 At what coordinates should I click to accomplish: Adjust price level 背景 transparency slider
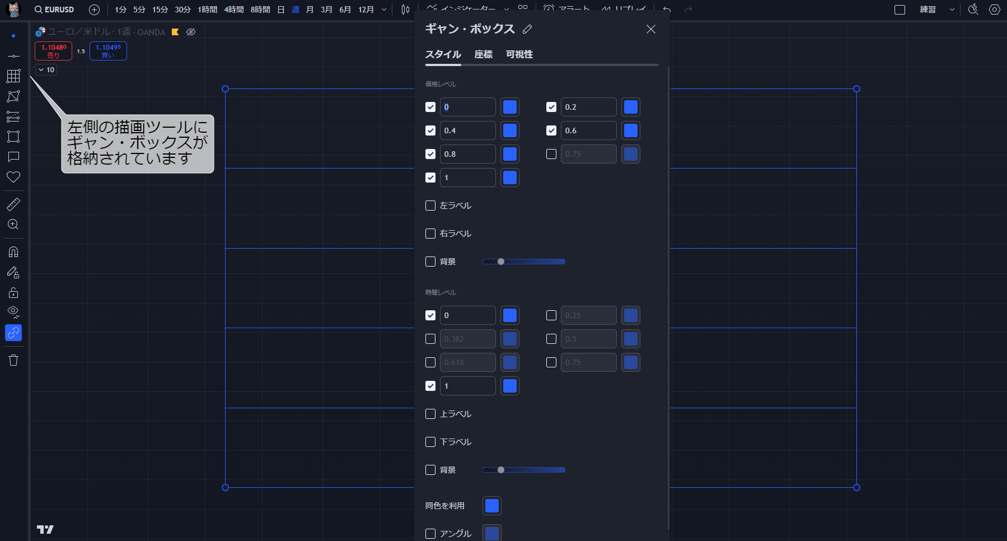tap(524, 262)
